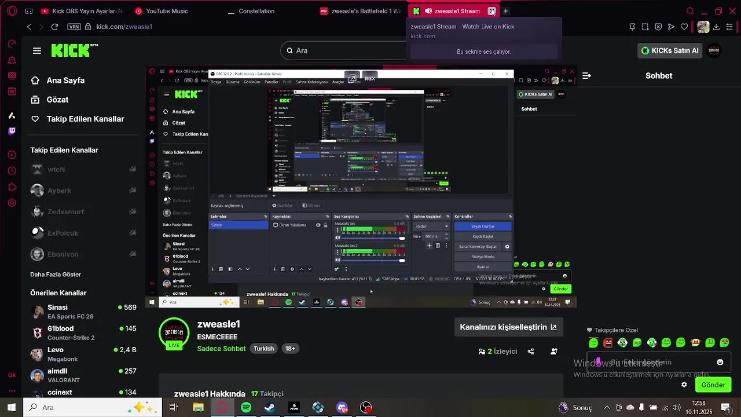The image size is (741, 417).
Task: Open volume control in system tray
Action: tap(676, 408)
